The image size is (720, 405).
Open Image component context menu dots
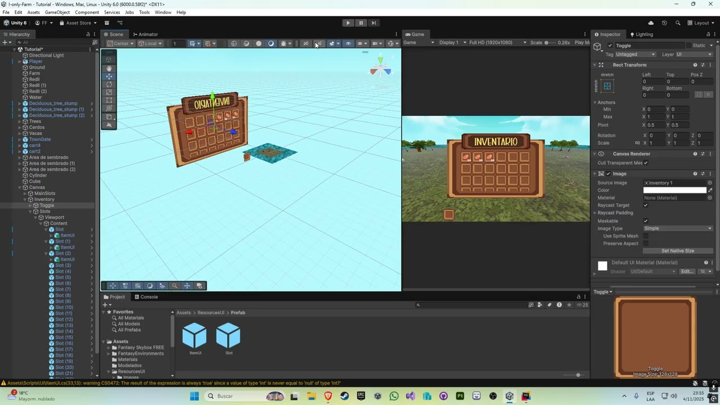(710, 174)
